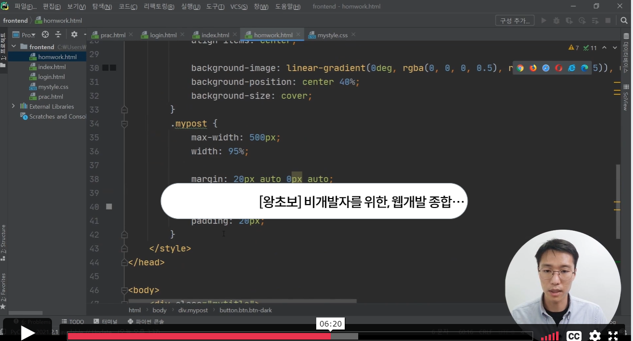This screenshot has height=341, width=633.
Task: Go to previous highlighted error arrow
Action: pyautogui.click(x=604, y=47)
